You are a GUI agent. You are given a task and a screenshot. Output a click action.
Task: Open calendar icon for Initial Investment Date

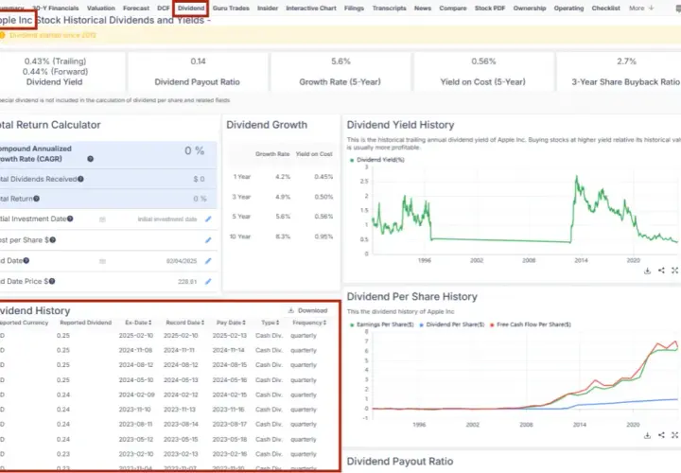point(102,219)
